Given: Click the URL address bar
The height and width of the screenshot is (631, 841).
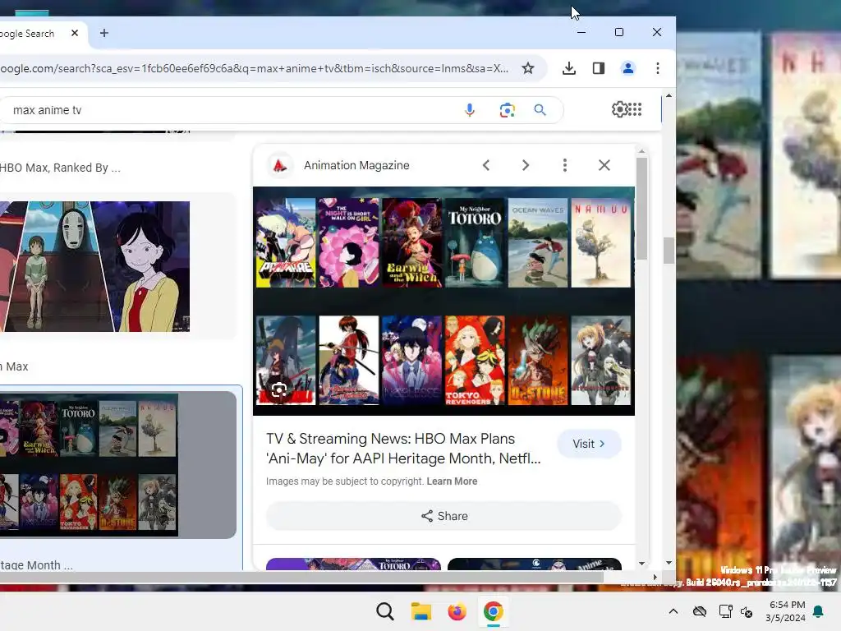Looking at the screenshot, I should tap(255, 68).
